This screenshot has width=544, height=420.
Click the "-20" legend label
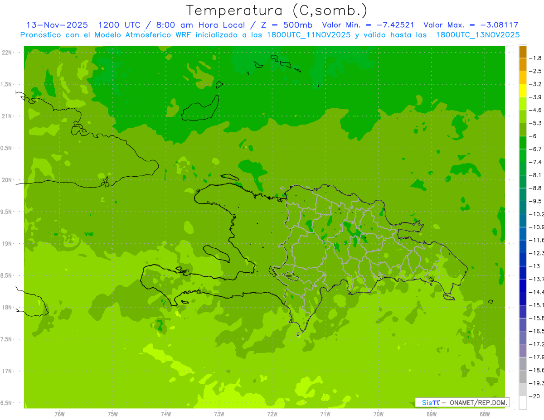pyautogui.click(x=534, y=396)
